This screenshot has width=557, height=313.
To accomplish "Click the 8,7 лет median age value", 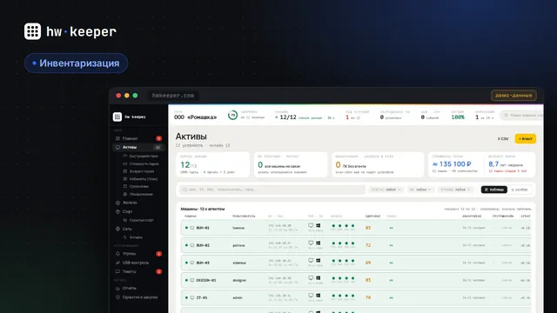I will (x=493, y=164).
